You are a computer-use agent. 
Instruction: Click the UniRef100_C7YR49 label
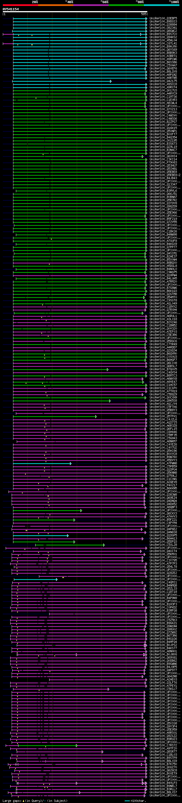[x=163, y=344]
